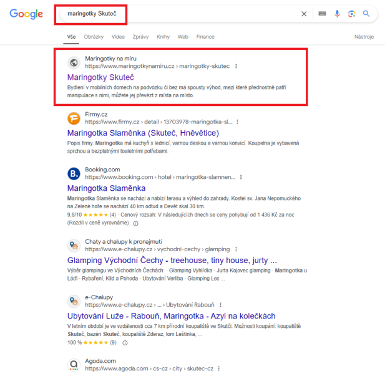The image size is (385, 374).
Task: Open the on-screen keyboard icon
Action: pos(322,14)
